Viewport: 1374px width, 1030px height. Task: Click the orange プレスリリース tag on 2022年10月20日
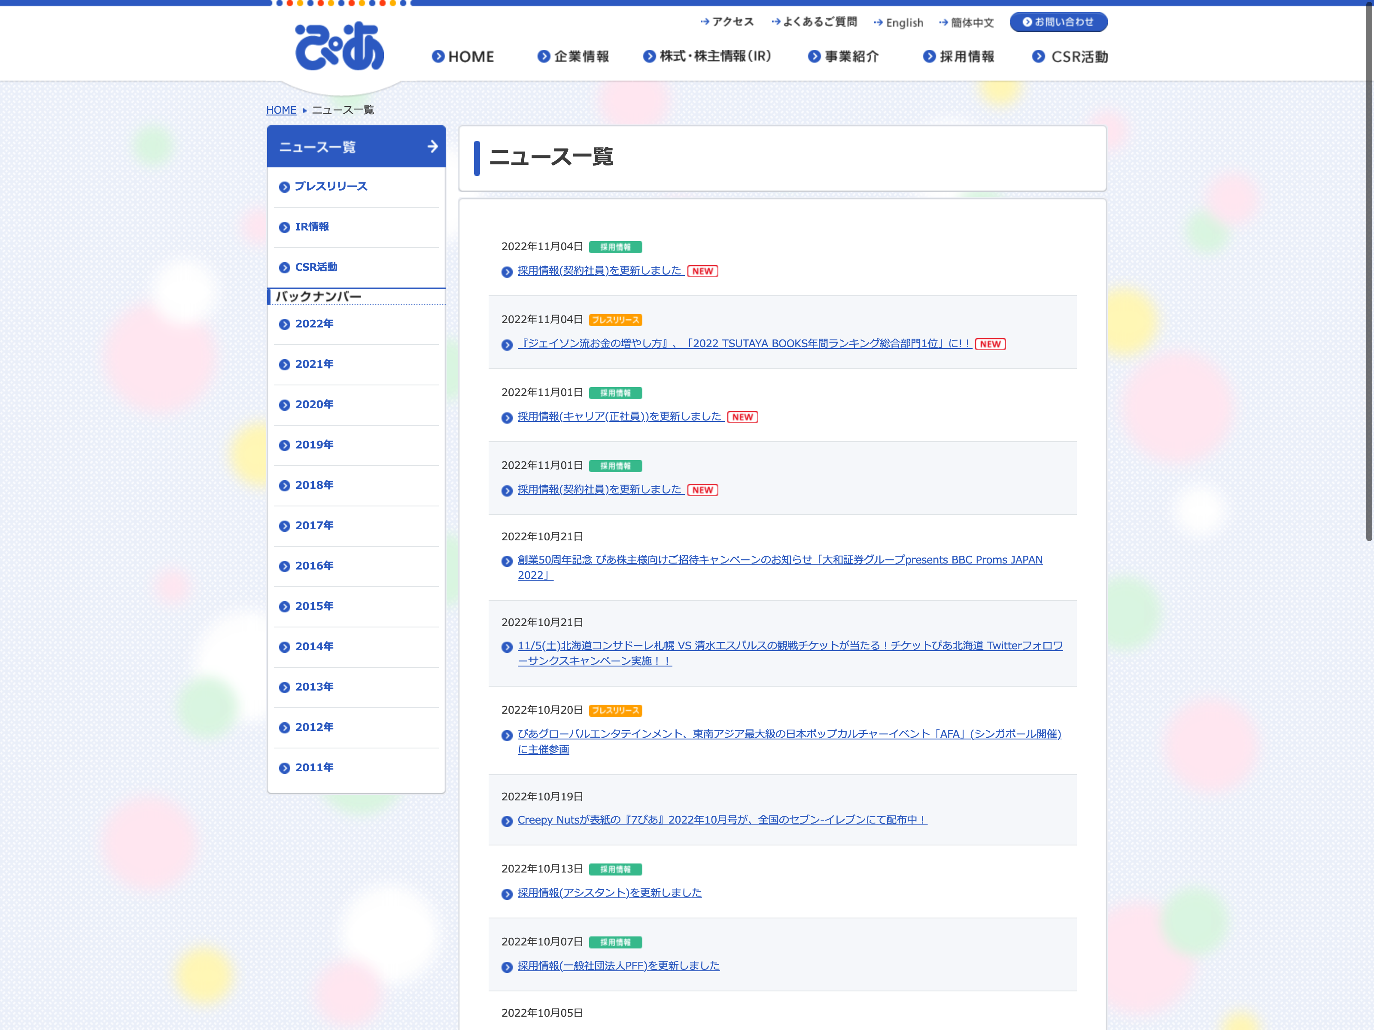615,710
